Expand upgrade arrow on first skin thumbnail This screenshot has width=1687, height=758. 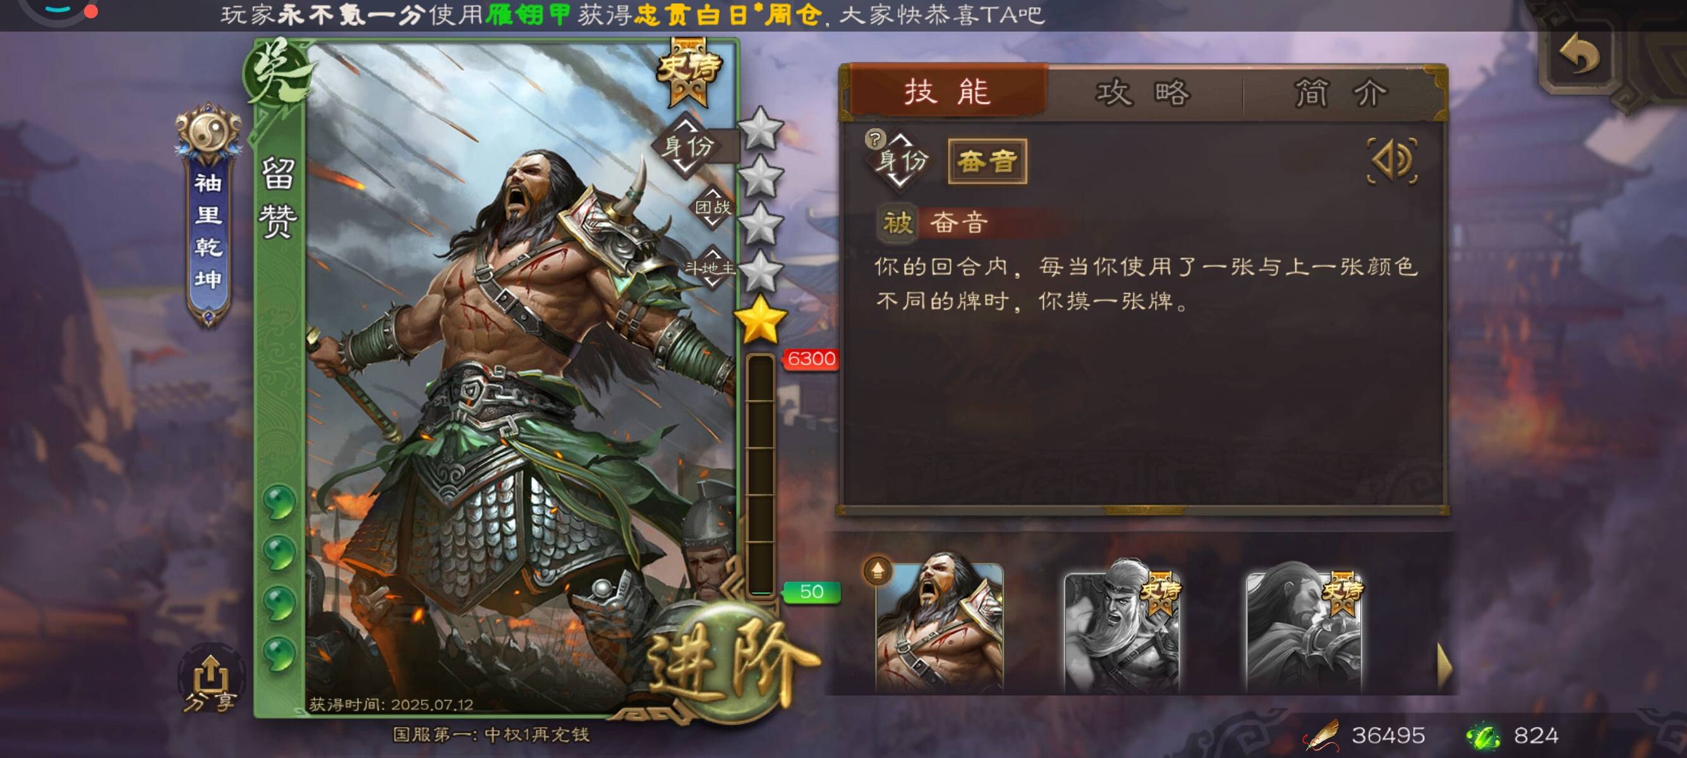[878, 571]
